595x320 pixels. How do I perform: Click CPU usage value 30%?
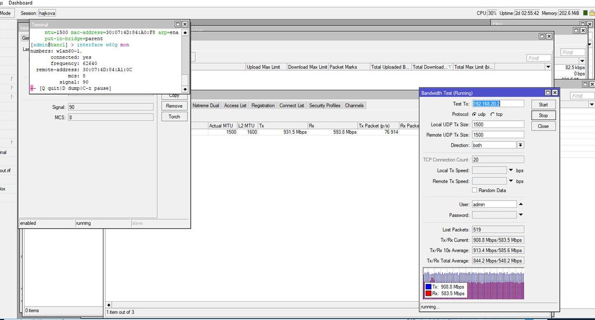coord(492,13)
